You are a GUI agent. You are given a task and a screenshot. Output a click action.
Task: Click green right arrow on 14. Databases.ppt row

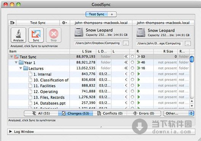tap(138, 103)
